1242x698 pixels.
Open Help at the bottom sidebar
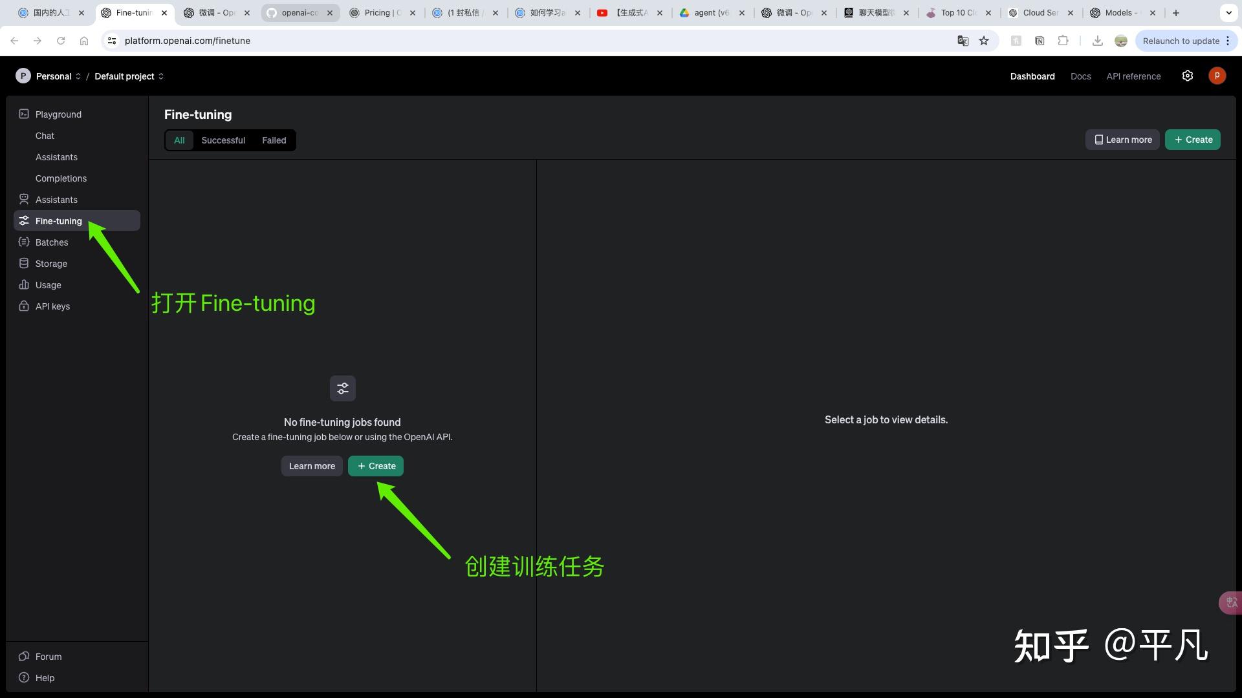click(x=43, y=677)
